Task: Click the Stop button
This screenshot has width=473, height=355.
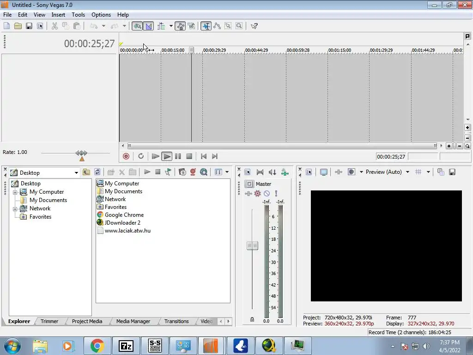Action: click(189, 156)
